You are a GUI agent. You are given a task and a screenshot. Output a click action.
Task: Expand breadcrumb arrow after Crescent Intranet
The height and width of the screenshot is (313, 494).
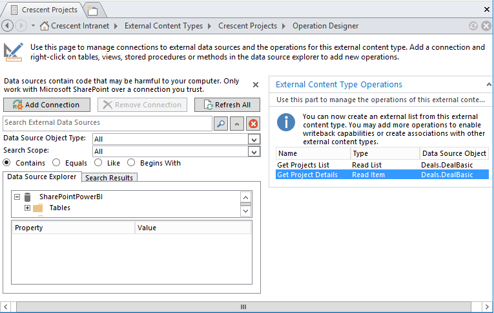(x=116, y=26)
